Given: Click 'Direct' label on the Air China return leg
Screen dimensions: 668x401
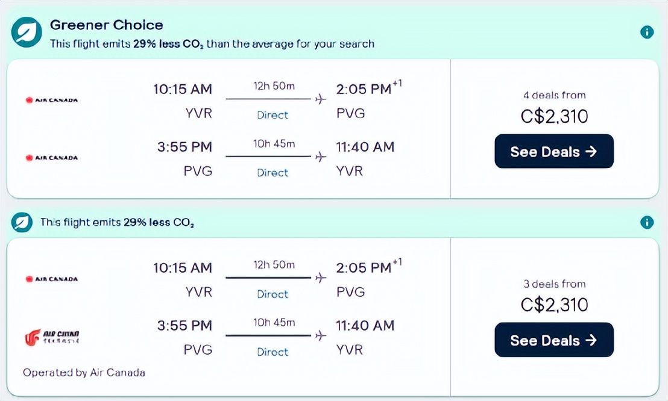Looking at the screenshot, I should 273,352.
